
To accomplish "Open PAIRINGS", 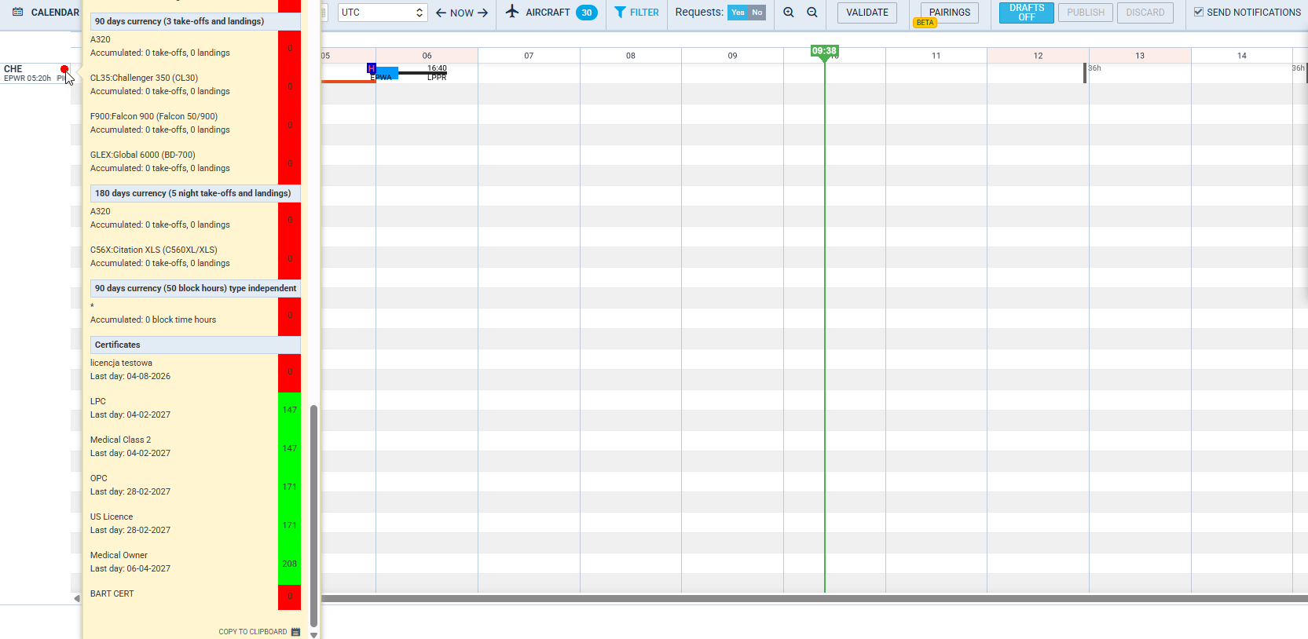I will [x=950, y=13].
